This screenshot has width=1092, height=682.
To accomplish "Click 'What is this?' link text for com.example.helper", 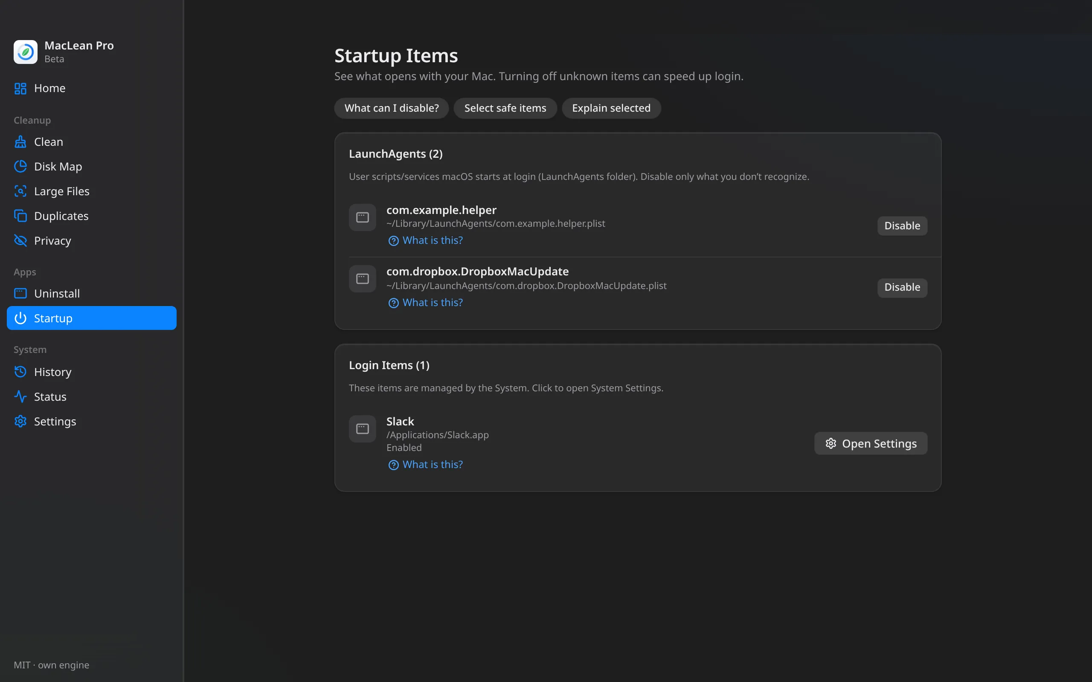I will [x=433, y=240].
